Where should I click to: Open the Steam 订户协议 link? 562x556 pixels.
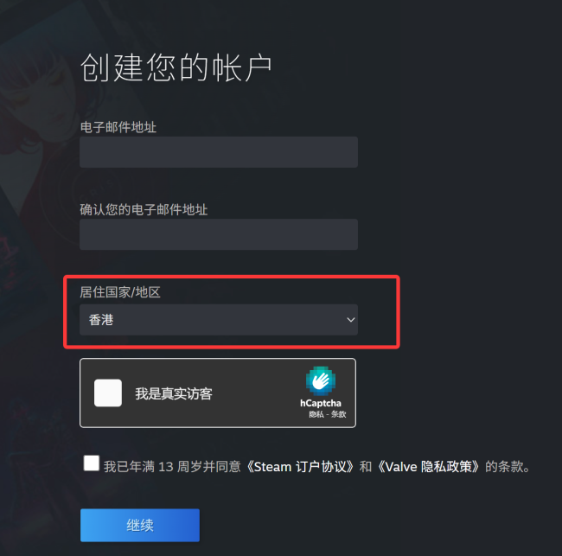click(300, 467)
